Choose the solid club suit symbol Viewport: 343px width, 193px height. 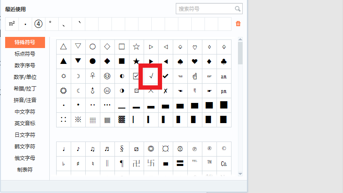pos(223,61)
